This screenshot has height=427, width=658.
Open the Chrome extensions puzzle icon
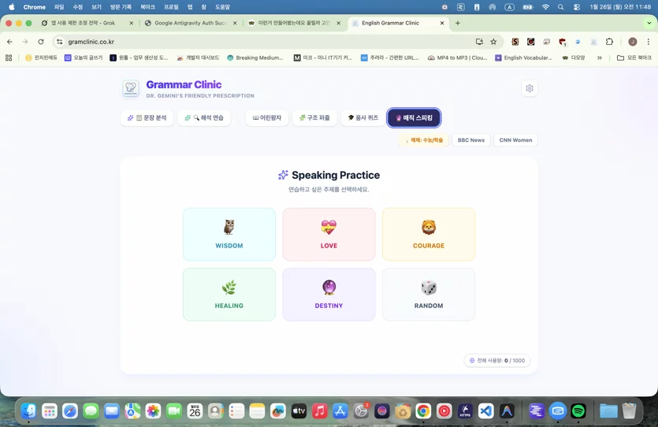pyautogui.click(x=609, y=42)
